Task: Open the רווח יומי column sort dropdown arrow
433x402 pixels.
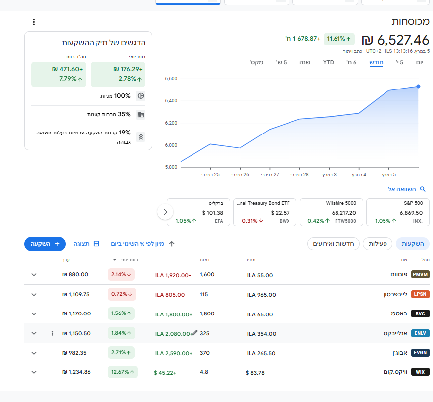Action: click(115, 260)
